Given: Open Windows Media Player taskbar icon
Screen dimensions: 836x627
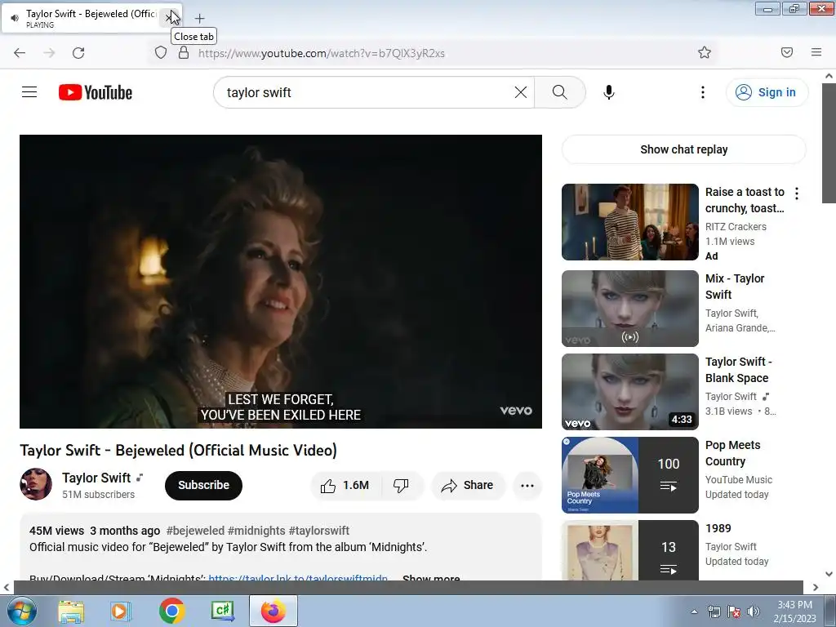Looking at the screenshot, I should 121,611.
